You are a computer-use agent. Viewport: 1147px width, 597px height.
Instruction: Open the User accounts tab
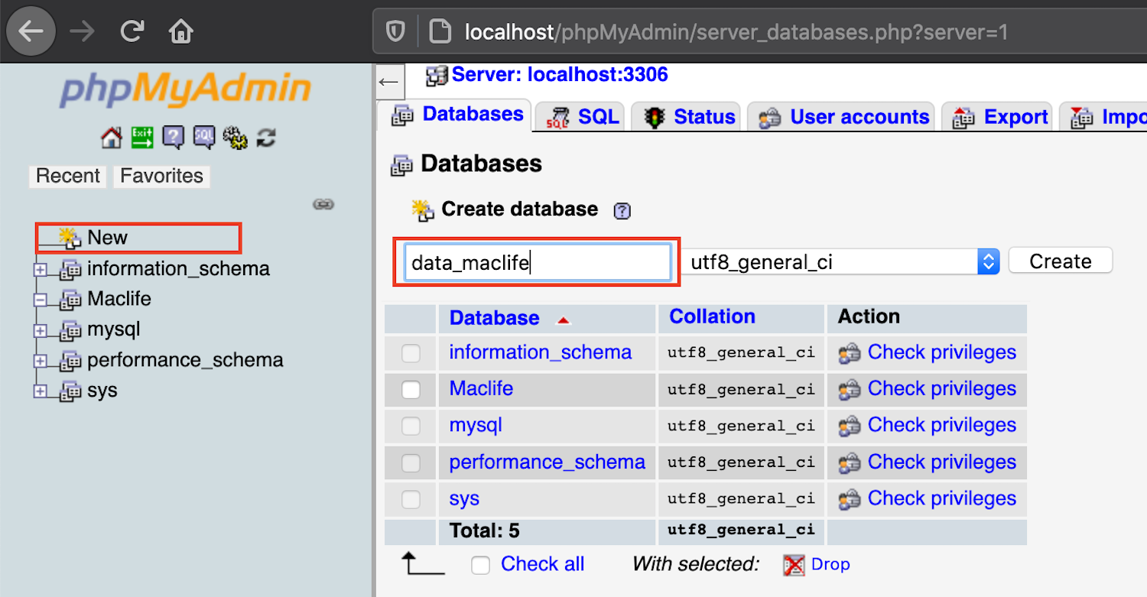tap(844, 117)
